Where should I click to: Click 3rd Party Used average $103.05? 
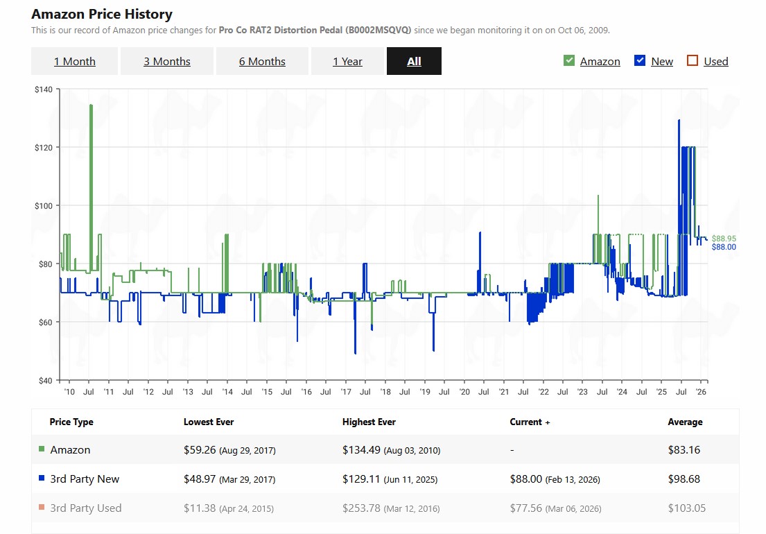(x=687, y=508)
